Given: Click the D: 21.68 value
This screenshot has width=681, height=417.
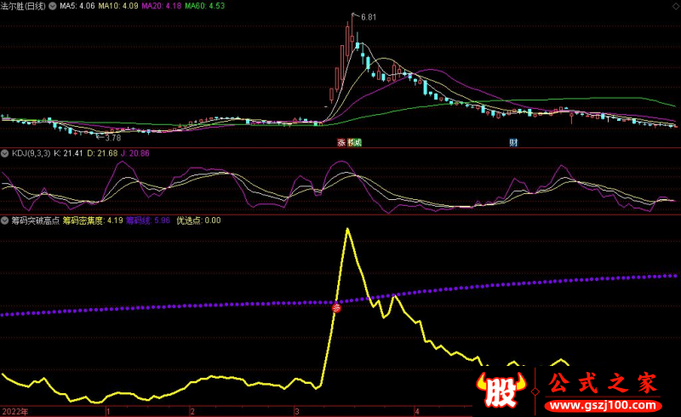Looking at the screenshot, I should click(x=102, y=153).
